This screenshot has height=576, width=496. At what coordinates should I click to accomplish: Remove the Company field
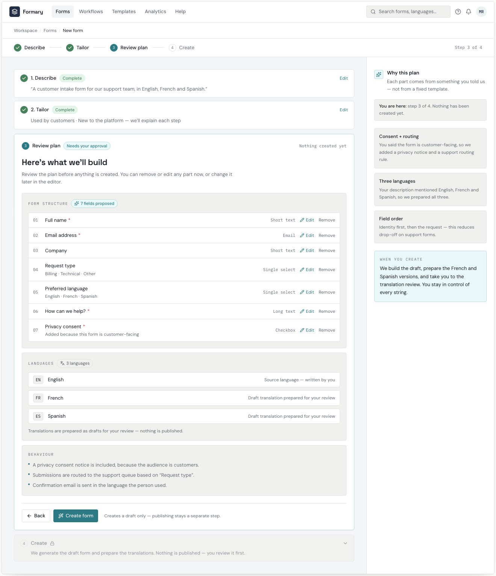[x=327, y=250]
